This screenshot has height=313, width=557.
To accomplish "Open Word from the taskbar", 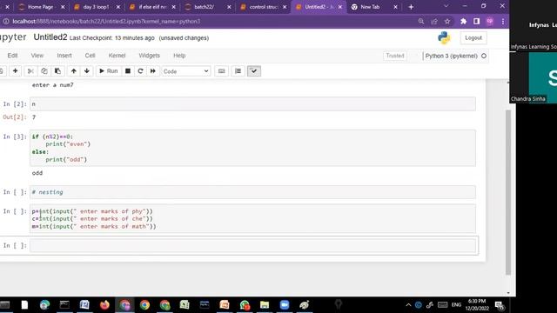I will tap(84, 305).
